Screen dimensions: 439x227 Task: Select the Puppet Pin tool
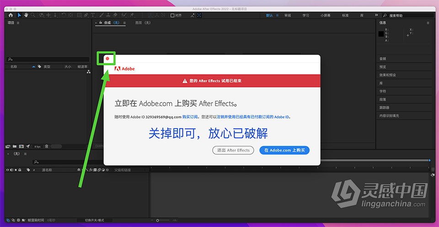pos(132,15)
